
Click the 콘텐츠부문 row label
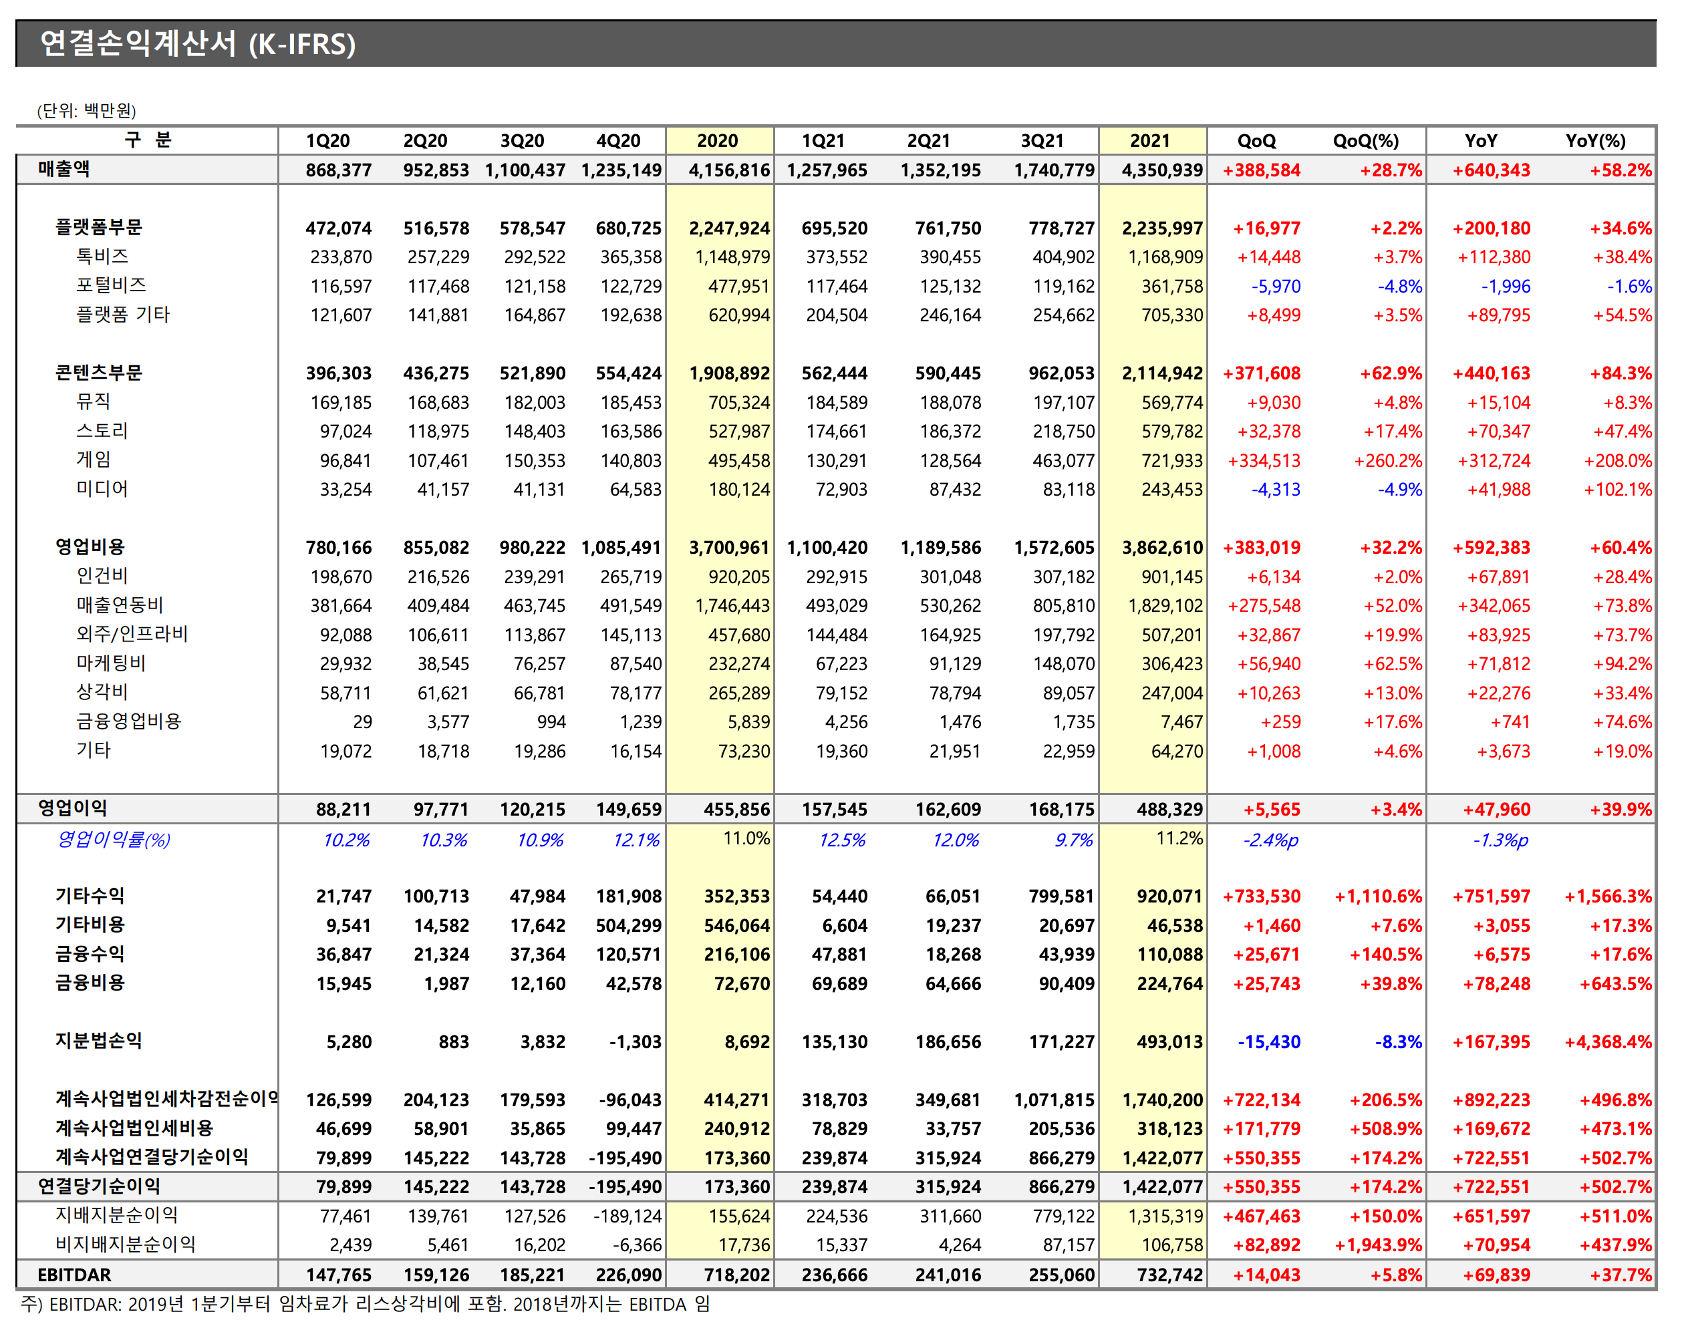coord(98,373)
